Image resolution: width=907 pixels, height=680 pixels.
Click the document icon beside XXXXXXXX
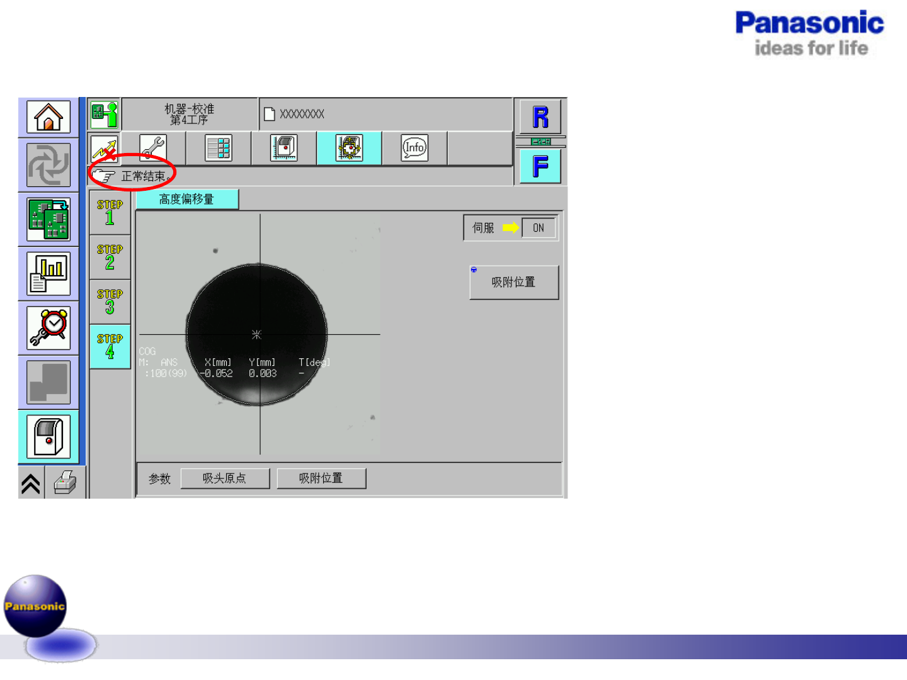270,114
